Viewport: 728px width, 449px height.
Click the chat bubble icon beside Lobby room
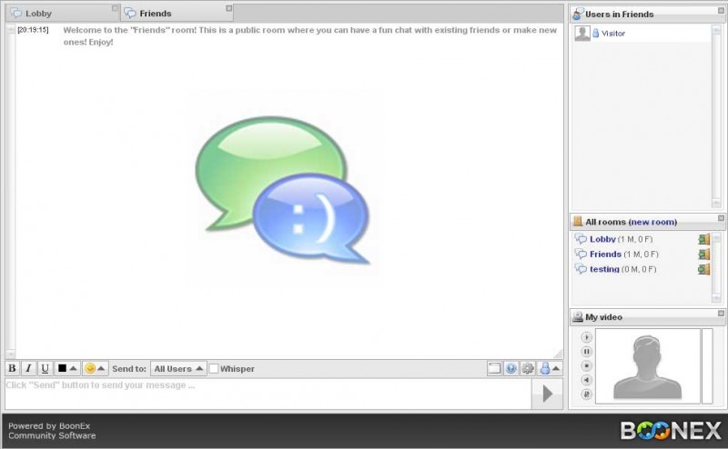[x=581, y=239]
